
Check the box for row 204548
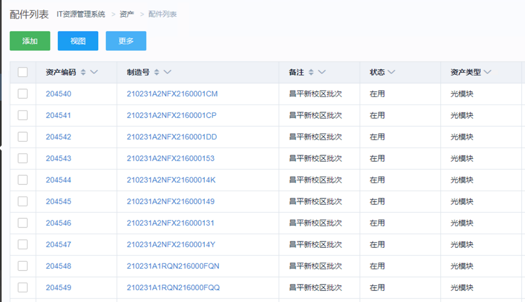coord(23,266)
